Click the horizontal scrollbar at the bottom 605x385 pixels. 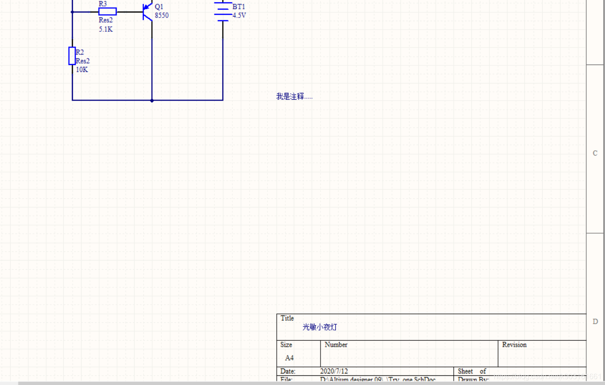point(277,383)
